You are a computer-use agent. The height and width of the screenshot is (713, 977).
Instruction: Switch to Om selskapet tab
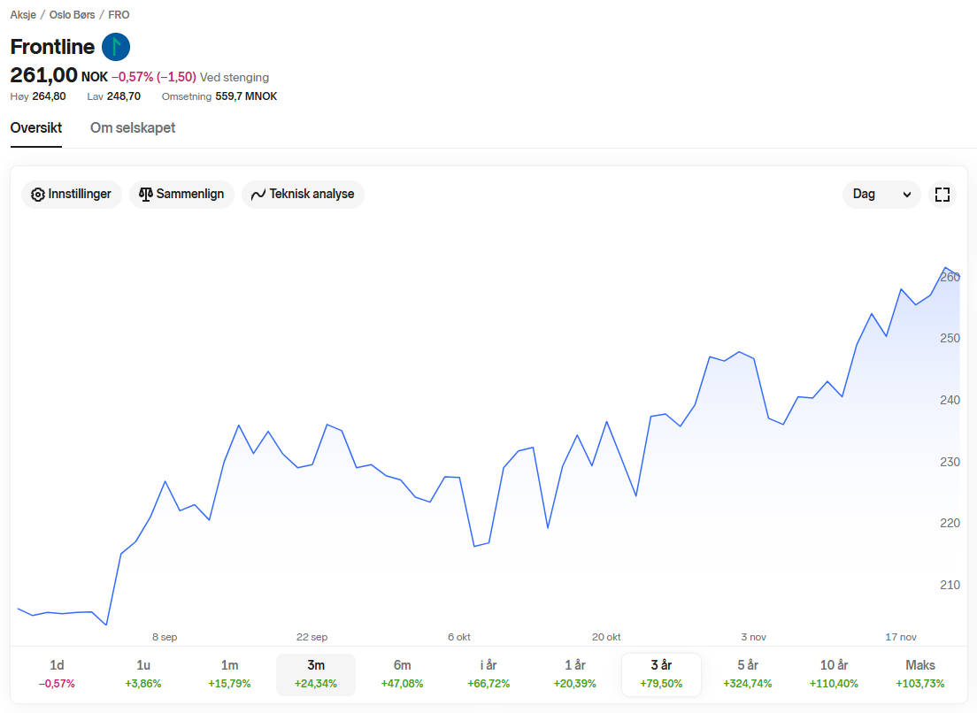pyautogui.click(x=133, y=128)
